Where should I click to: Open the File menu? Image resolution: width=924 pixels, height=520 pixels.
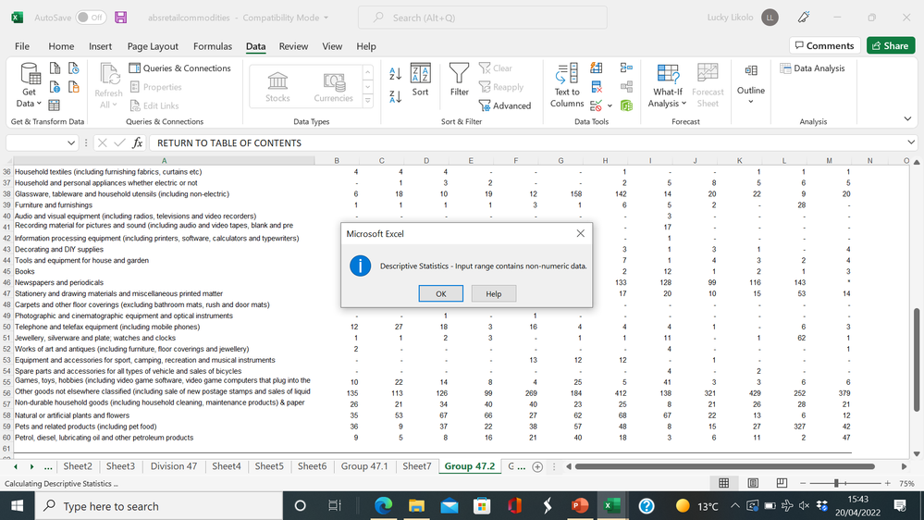pos(22,46)
